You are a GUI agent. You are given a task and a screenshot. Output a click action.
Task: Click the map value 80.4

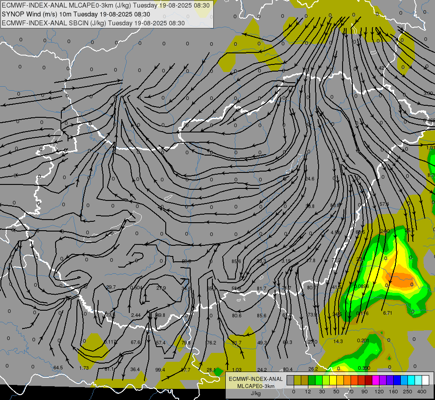click(287, 369)
